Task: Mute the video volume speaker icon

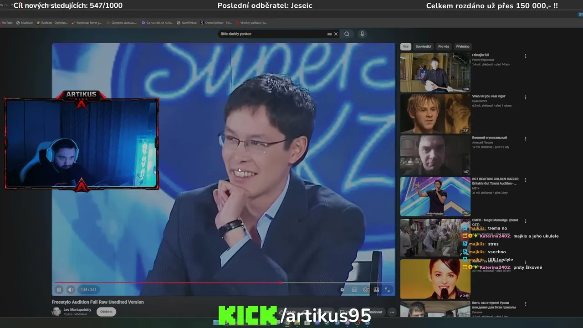Action: coord(71,289)
